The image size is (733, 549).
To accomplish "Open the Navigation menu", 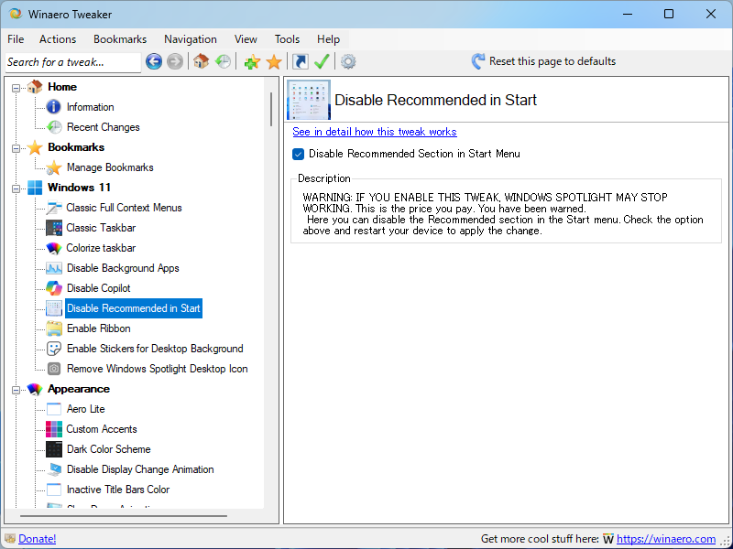I will point(191,39).
